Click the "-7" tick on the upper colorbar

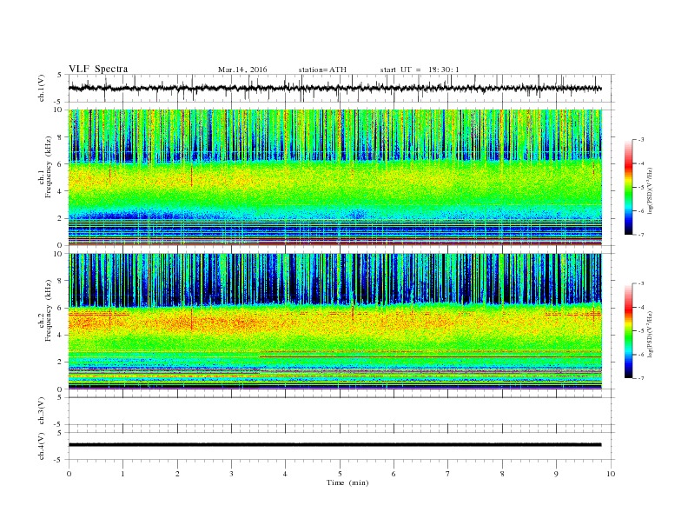641,235
